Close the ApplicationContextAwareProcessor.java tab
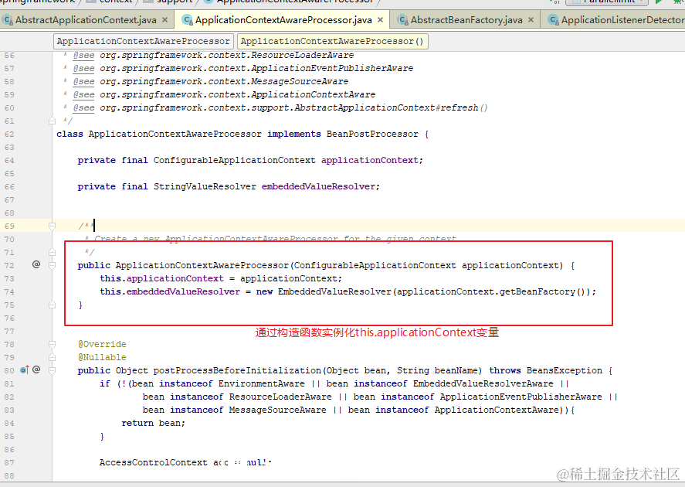685x487 pixels. (x=381, y=19)
